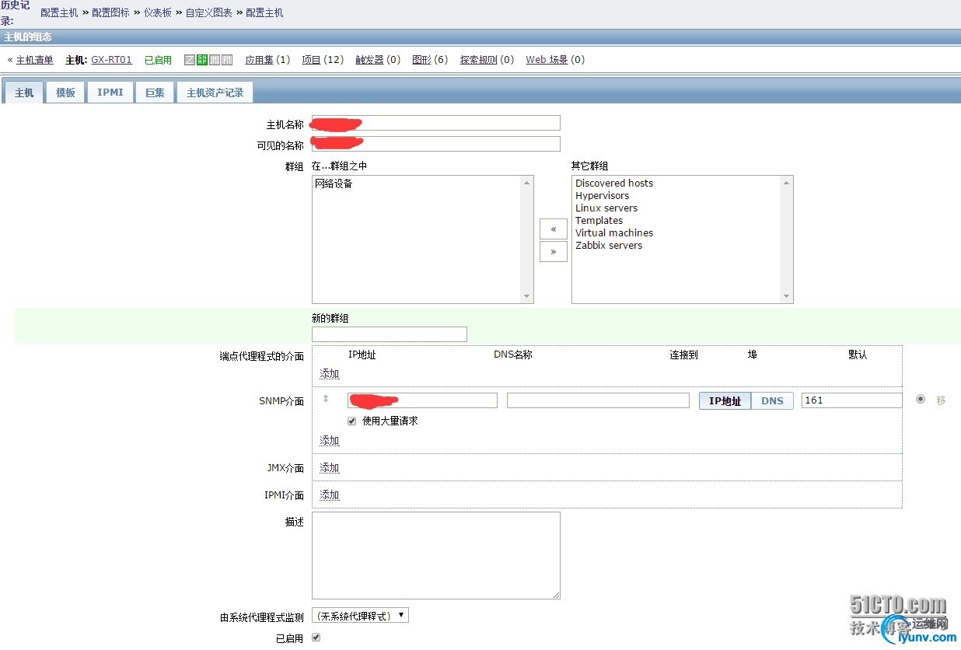Switch to the IPMI tab
The height and width of the screenshot is (650, 961).
[x=110, y=93]
